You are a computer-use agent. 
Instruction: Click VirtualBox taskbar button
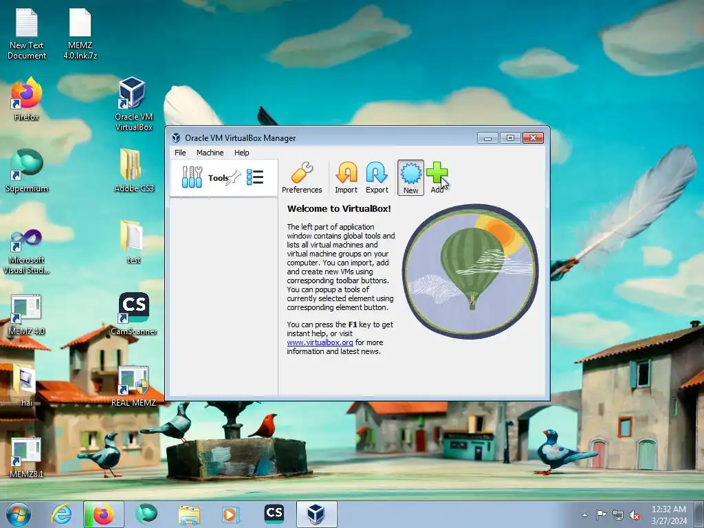point(316,514)
